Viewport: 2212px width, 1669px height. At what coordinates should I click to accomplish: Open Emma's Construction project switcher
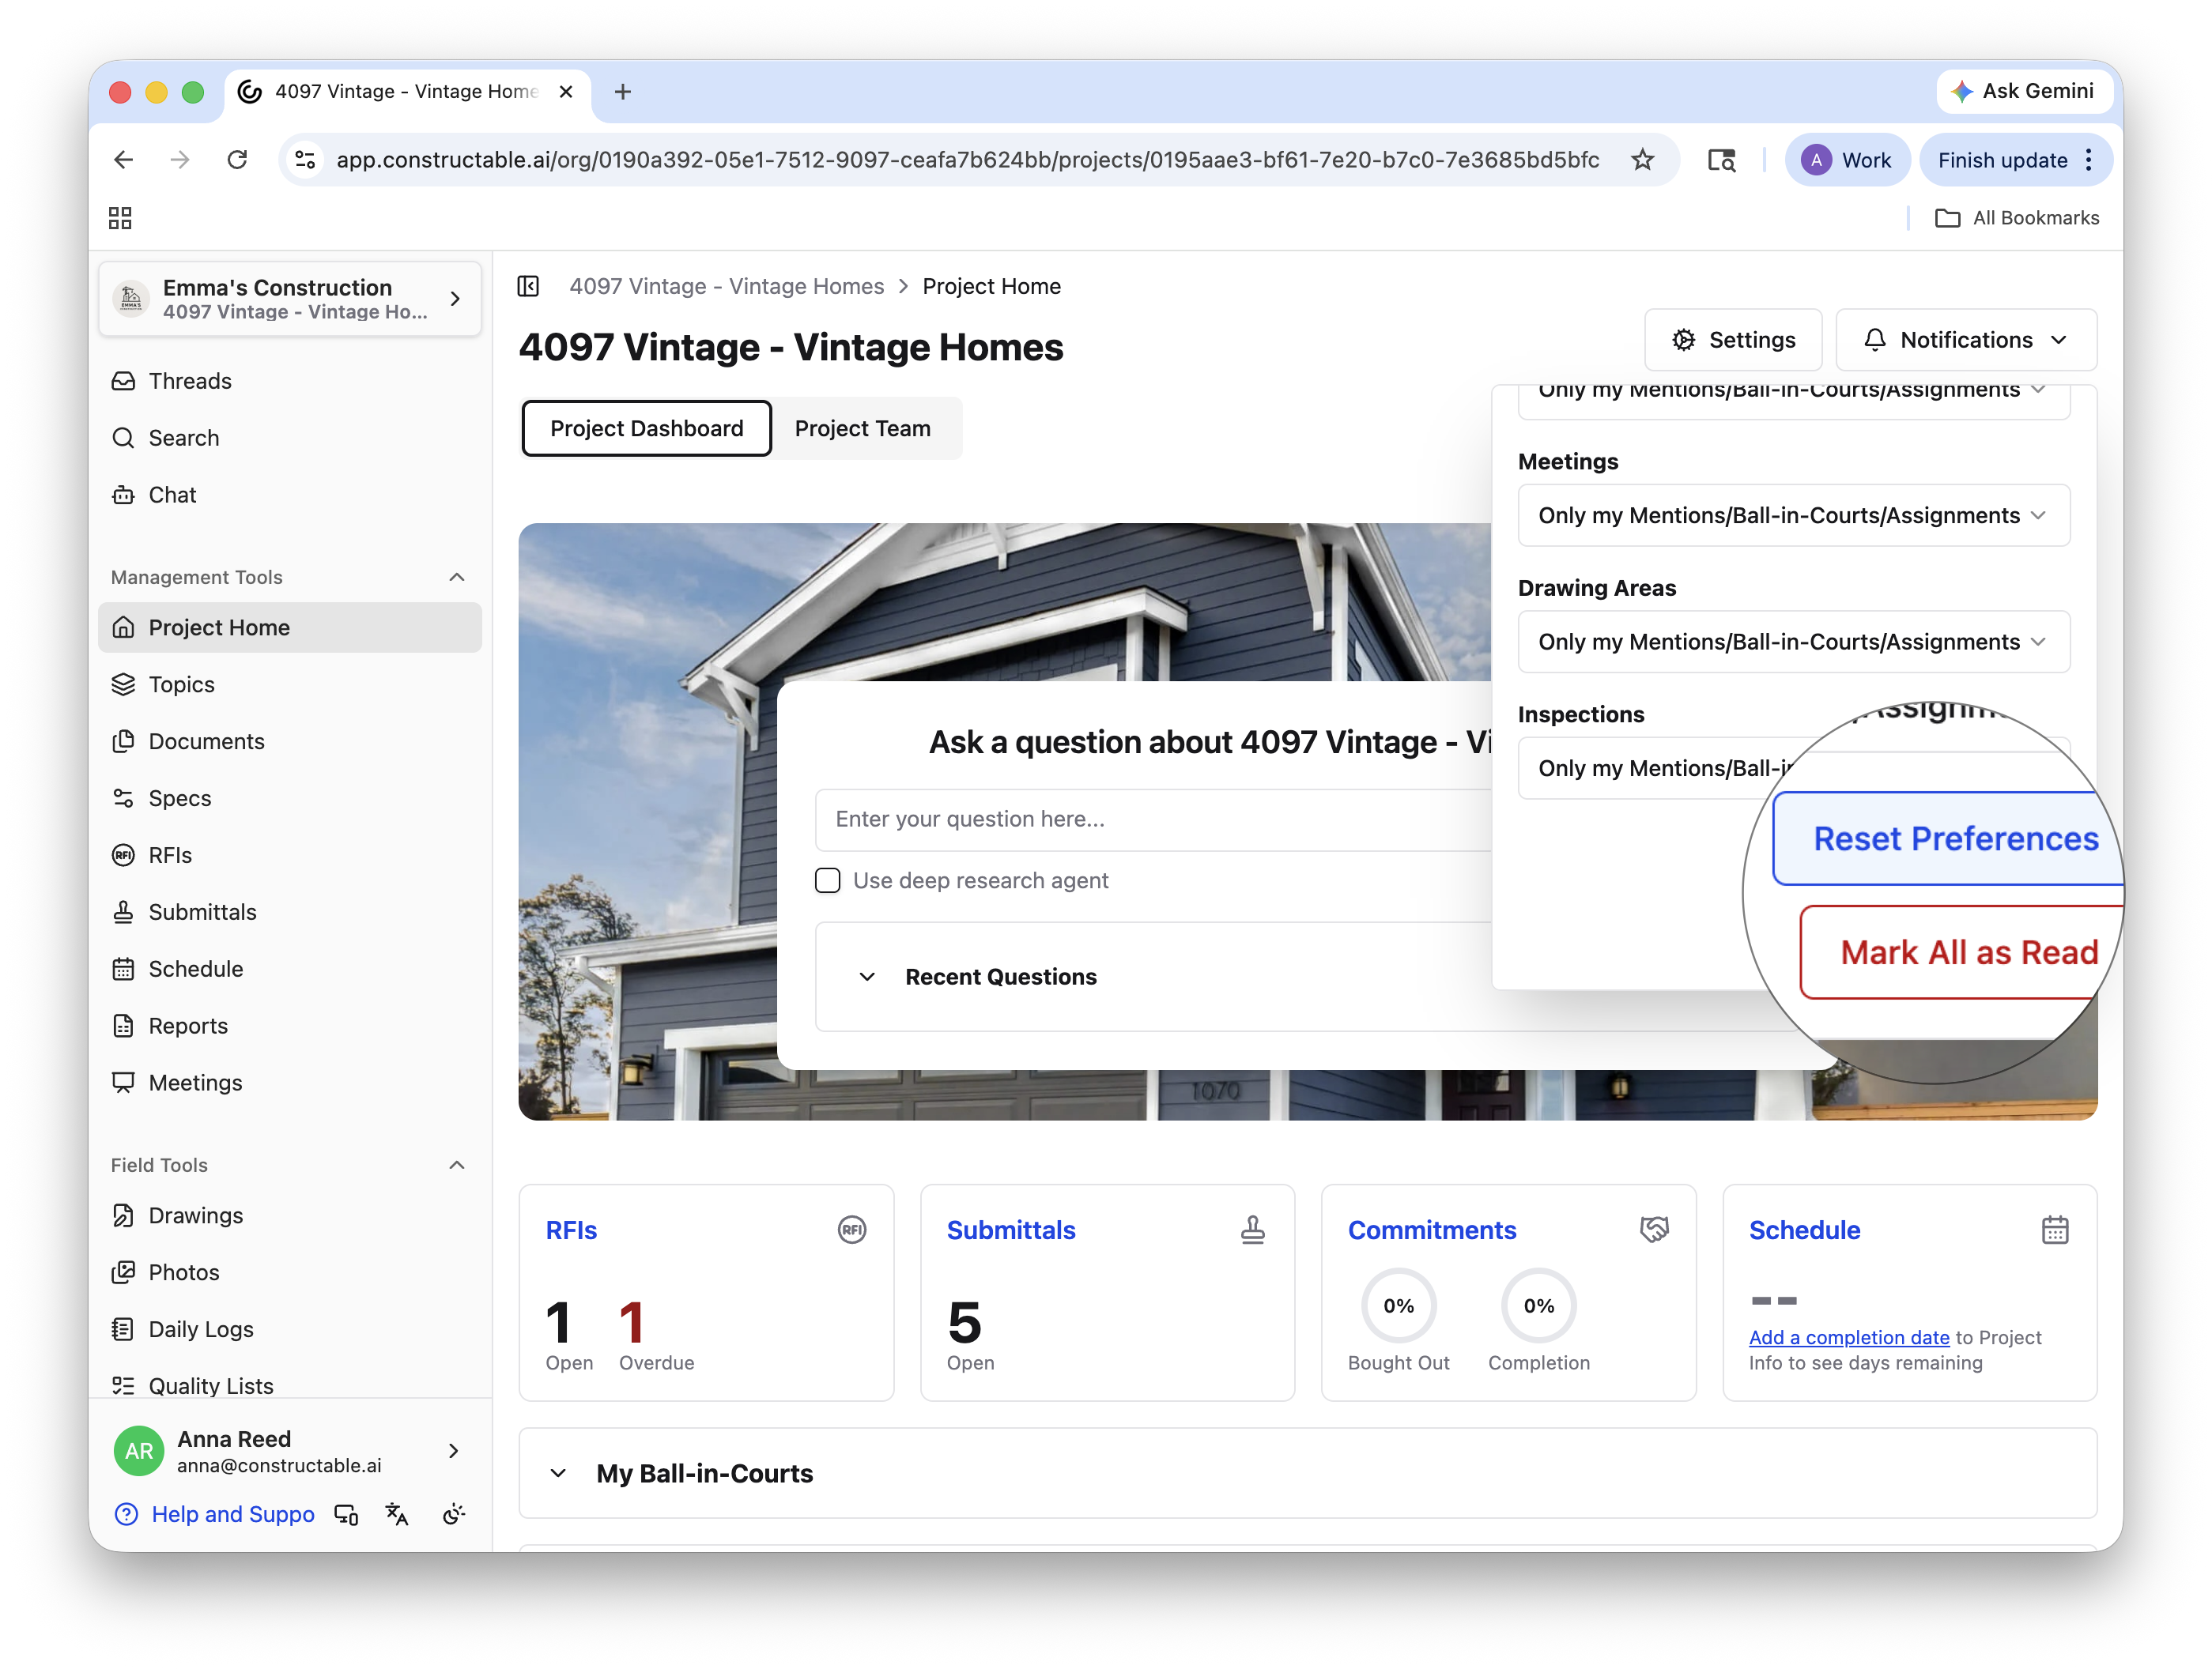(x=290, y=299)
